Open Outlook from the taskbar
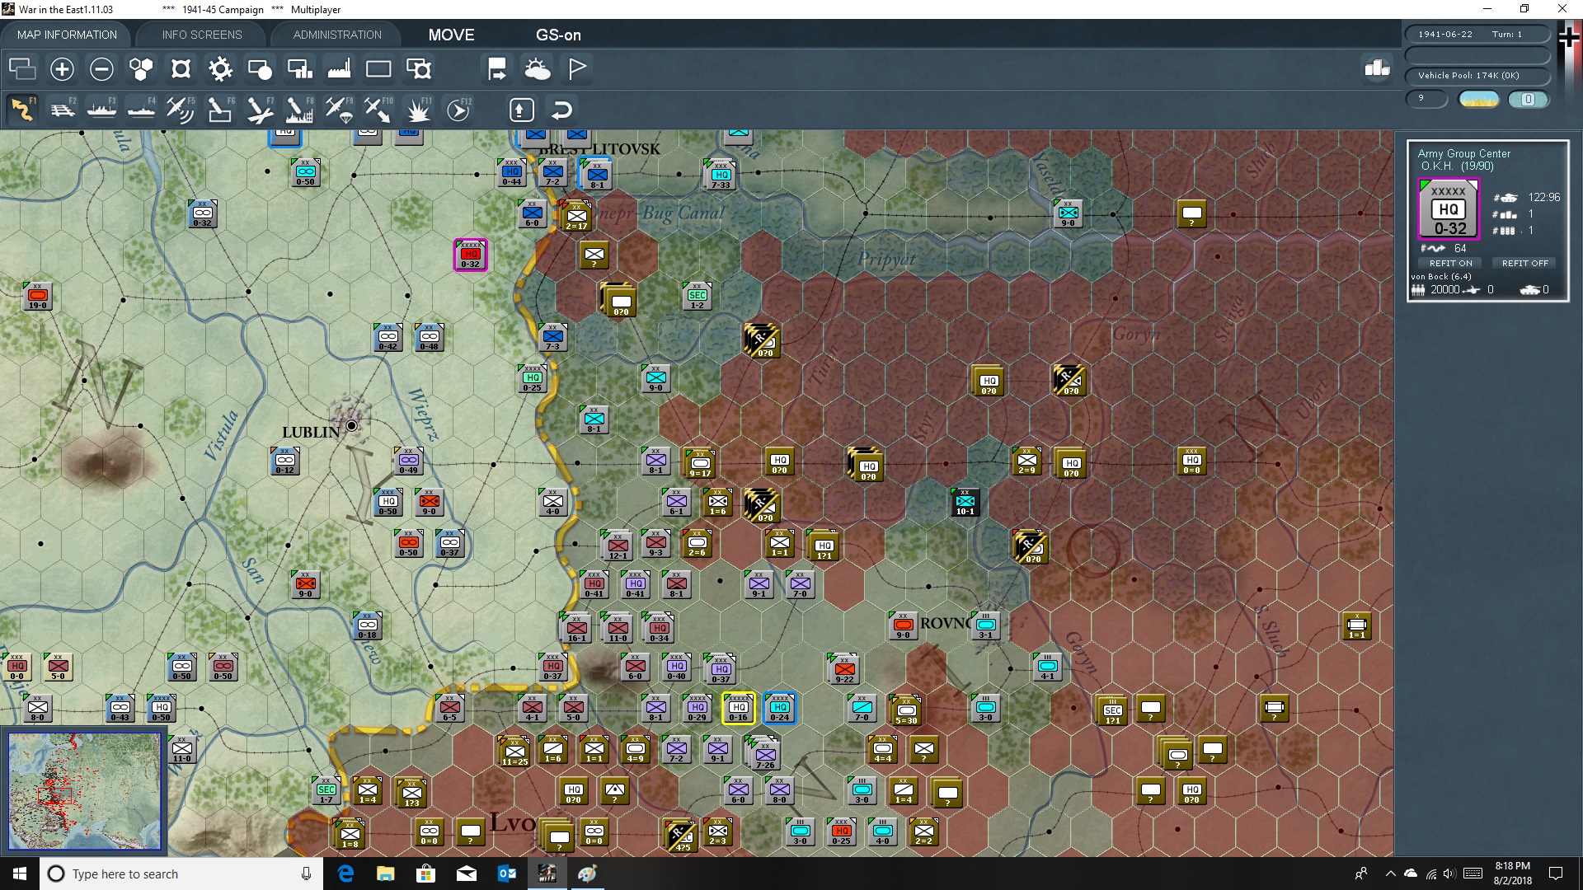Viewport: 1583px width, 890px height. point(506,874)
